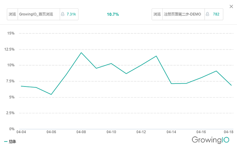This screenshot has height=151, width=237.
Task: Click the 04-04 x-axis label
Action: 21,132
